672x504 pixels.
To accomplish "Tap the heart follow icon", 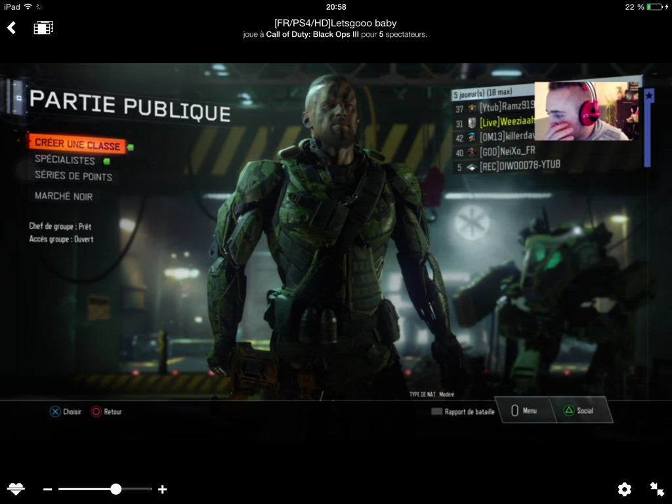I will coord(16,488).
